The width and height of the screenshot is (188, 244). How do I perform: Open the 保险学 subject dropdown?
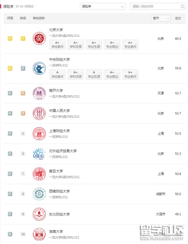pos(103,6)
